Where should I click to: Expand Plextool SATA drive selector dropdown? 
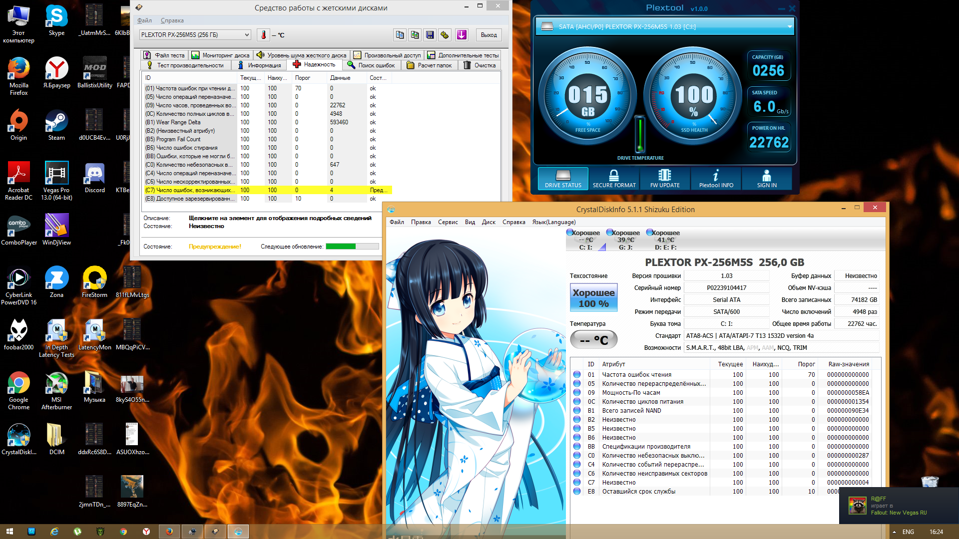click(790, 26)
